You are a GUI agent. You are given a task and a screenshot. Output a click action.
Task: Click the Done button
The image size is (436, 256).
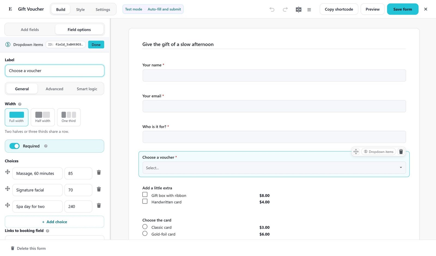tap(96, 45)
